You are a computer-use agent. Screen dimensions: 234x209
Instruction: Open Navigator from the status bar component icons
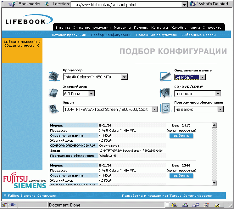[x=174, y=205]
